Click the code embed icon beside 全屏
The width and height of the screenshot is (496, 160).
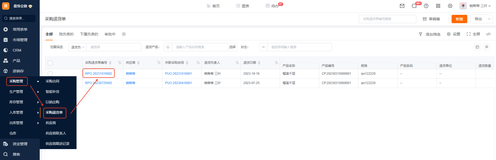[488, 34]
